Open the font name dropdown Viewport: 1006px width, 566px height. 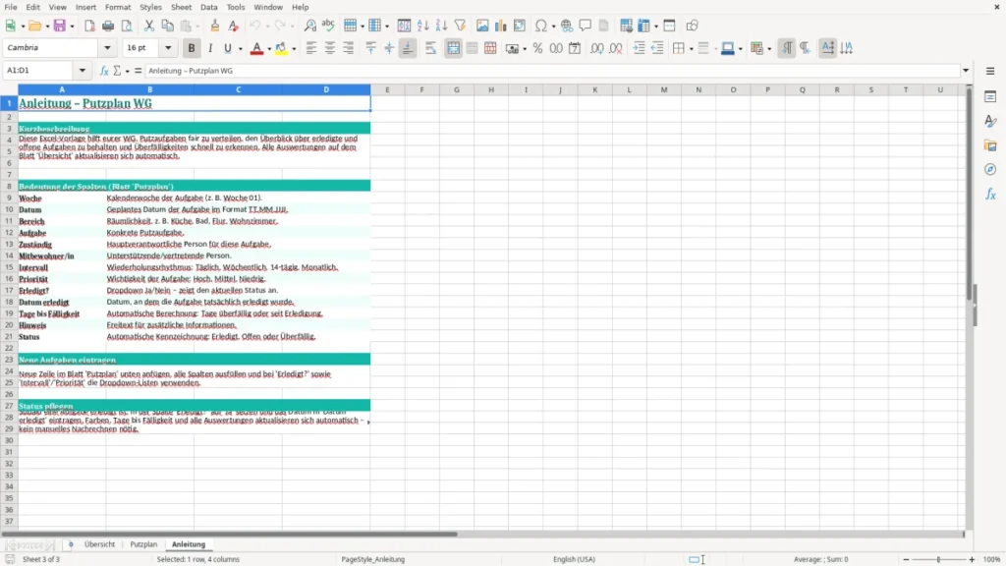[x=107, y=48]
